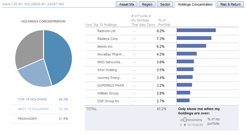Click the Radcom Ltd 8.2% bar
Viewport: 247px width, 135px height.
tap(196, 30)
